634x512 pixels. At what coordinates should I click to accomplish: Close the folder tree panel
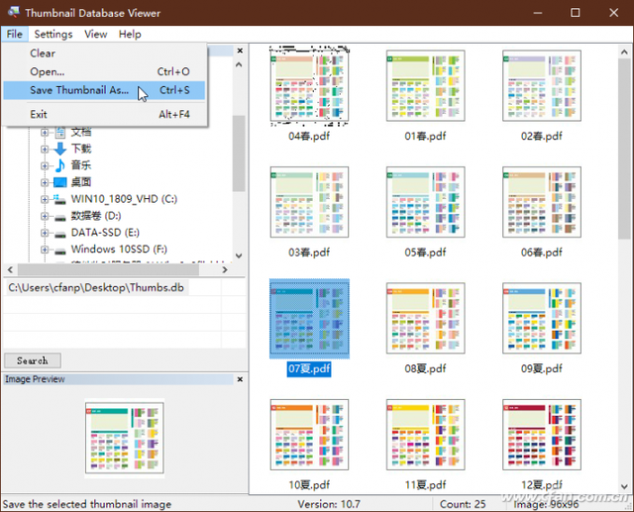[240, 51]
